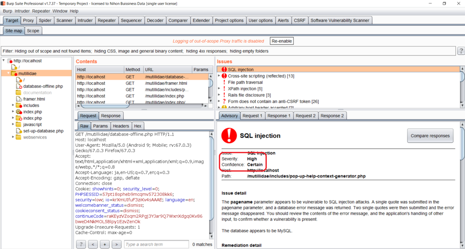
Task: Click the javascript folder icon
Action: tap(19, 125)
